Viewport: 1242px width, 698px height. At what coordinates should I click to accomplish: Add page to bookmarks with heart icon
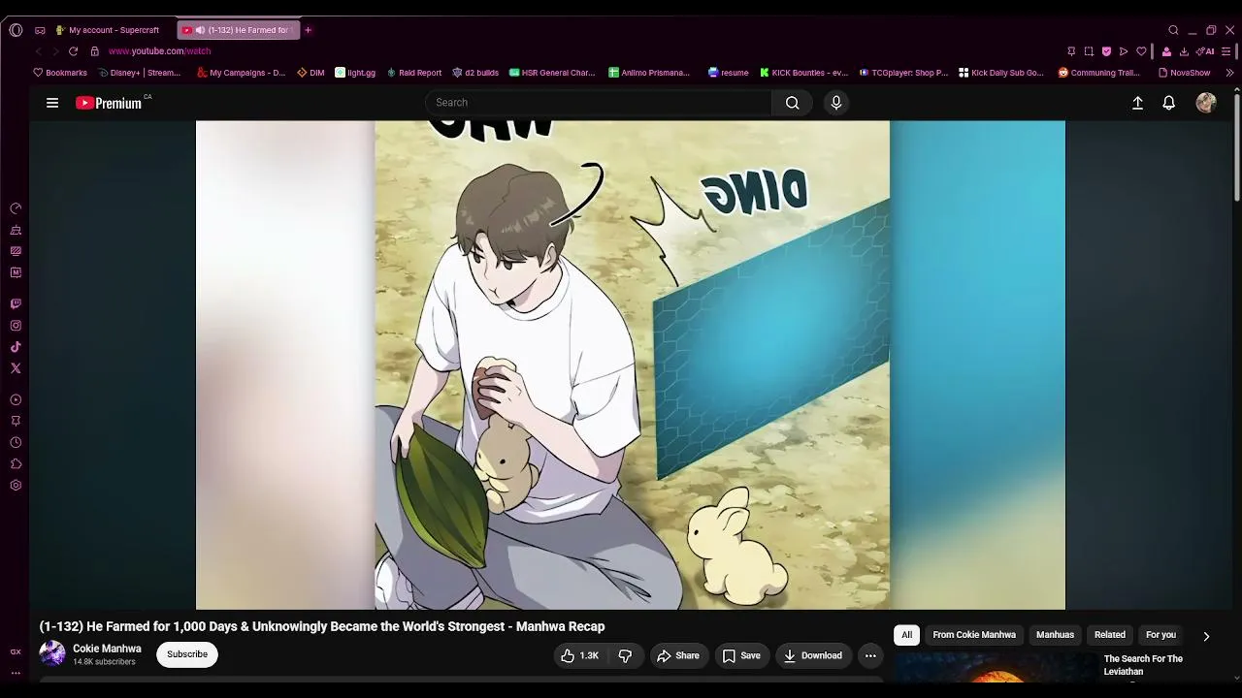(x=1141, y=51)
